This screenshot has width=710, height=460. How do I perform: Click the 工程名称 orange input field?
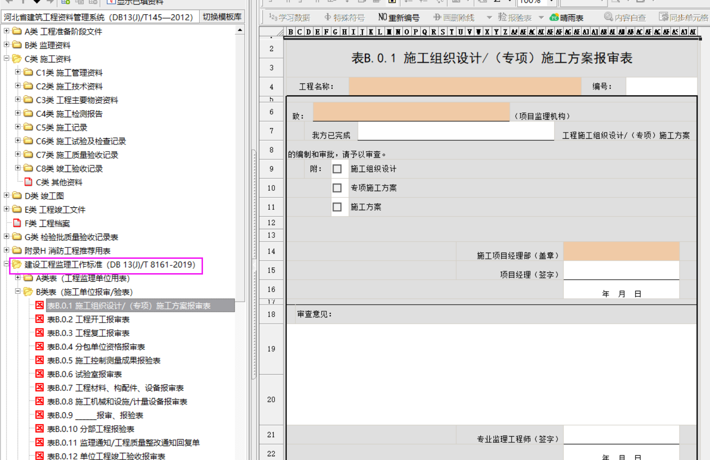pyautogui.click(x=465, y=86)
